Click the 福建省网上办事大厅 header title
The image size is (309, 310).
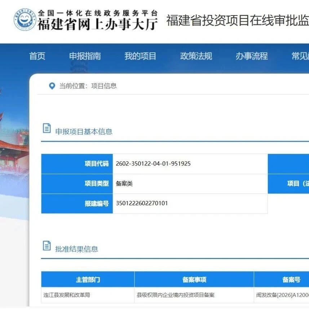pyautogui.click(x=98, y=24)
